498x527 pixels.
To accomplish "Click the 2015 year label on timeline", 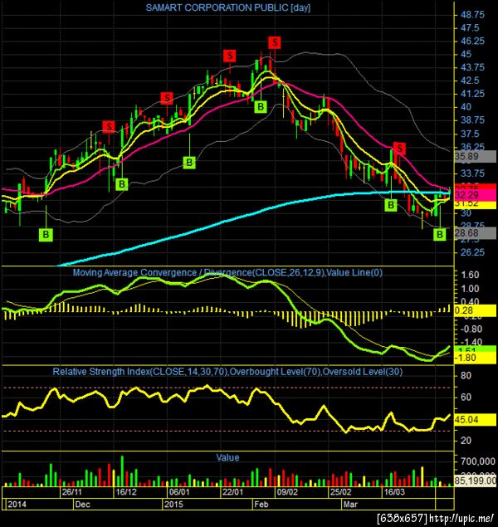I will (173, 504).
